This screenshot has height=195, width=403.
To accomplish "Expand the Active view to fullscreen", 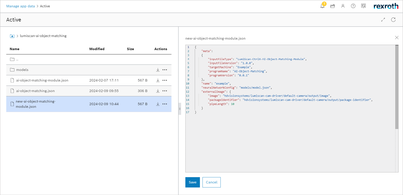I will point(383,20).
